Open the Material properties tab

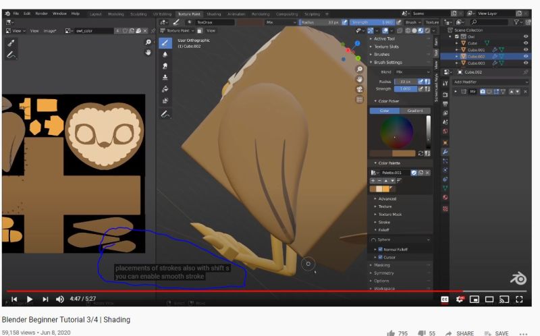[446, 197]
